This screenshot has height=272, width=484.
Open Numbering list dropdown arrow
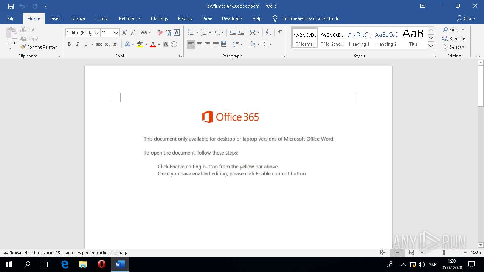210,33
